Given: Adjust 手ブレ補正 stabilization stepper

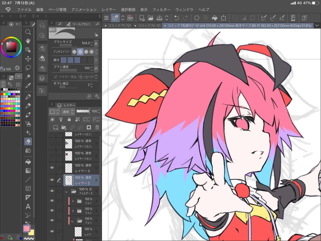Looking at the screenshot, I should point(91,85).
